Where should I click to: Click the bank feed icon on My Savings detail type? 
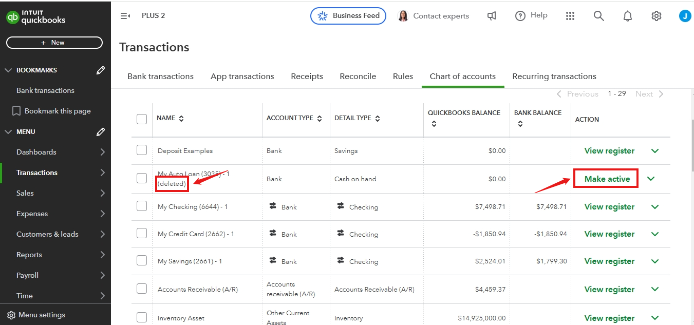(341, 260)
